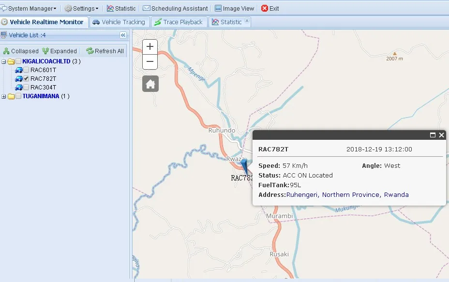449x282 pixels.
Task: Click the Exit button in the toolbar
Action: pos(270,8)
